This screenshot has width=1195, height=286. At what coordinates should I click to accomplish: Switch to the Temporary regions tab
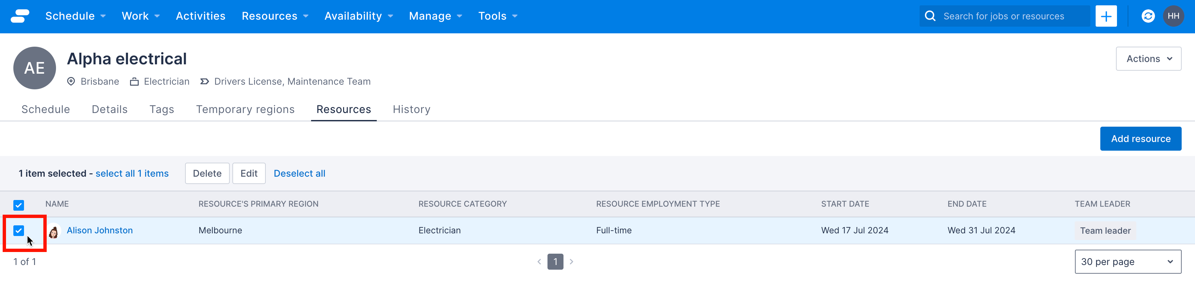pyautogui.click(x=245, y=109)
